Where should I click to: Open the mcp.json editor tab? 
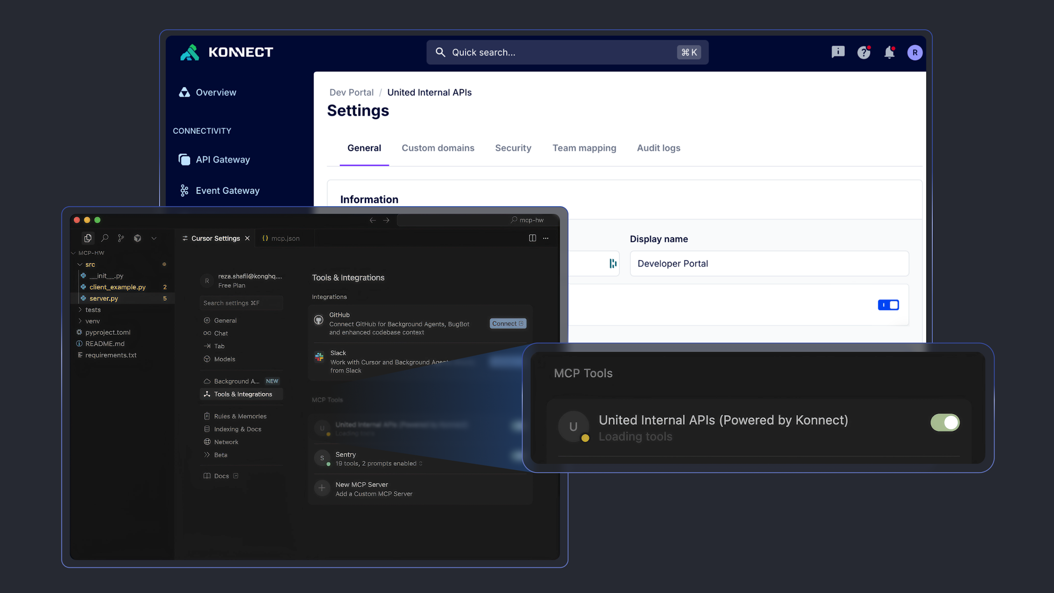coord(285,238)
